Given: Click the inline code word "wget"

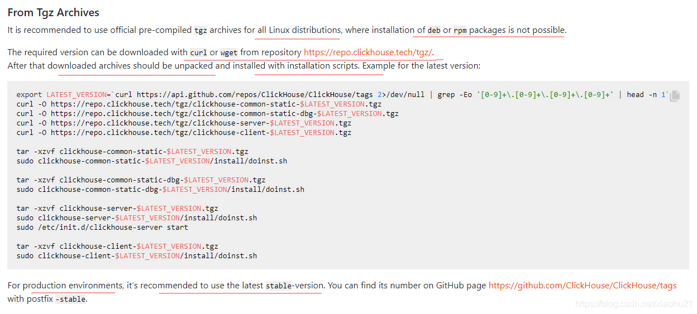Looking at the screenshot, I should coord(229,53).
